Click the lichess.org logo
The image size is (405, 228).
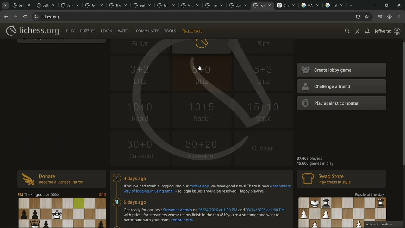pos(33,31)
